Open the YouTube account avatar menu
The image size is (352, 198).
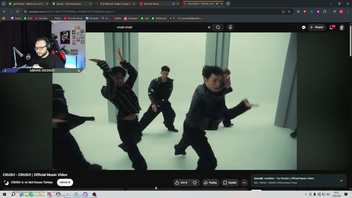[x=342, y=27]
